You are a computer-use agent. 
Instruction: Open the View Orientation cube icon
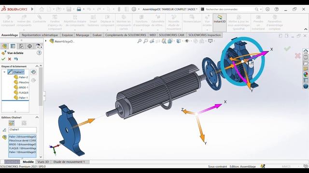[170, 41]
